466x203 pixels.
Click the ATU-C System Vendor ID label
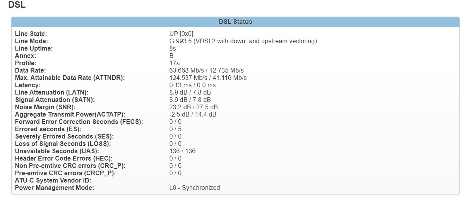(x=53, y=180)
